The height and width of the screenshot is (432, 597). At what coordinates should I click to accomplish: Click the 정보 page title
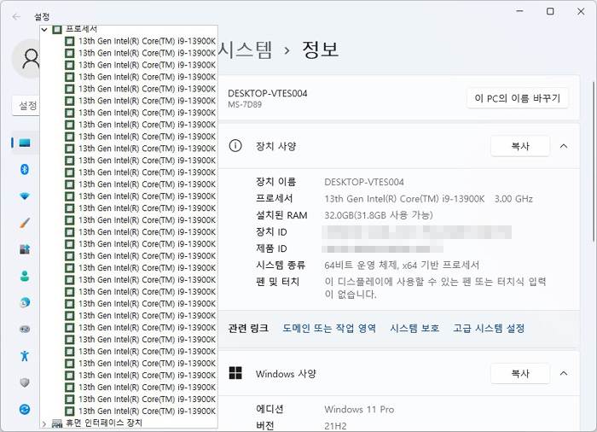pos(320,50)
